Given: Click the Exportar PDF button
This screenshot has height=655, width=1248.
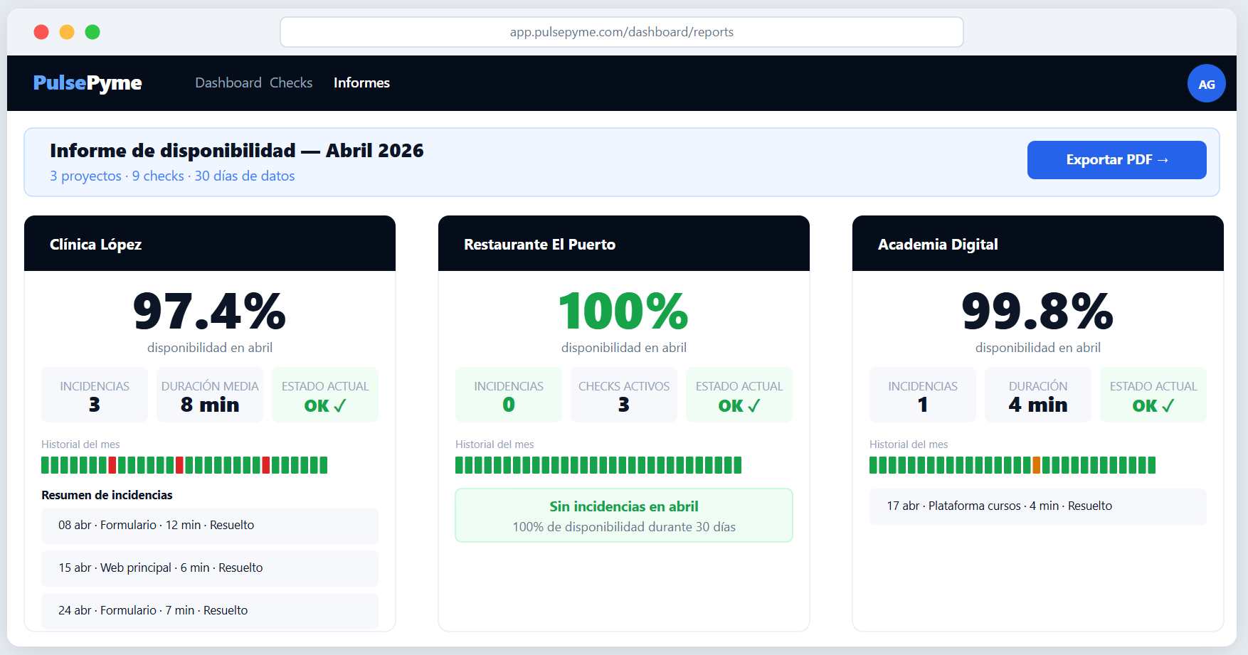Looking at the screenshot, I should (x=1116, y=160).
